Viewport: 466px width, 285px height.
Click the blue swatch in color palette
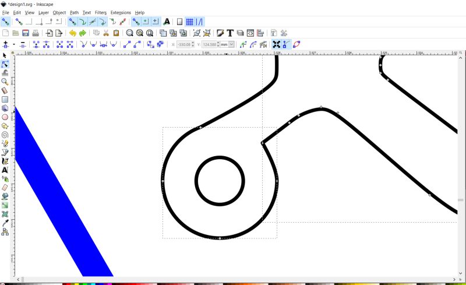coord(101,284)
